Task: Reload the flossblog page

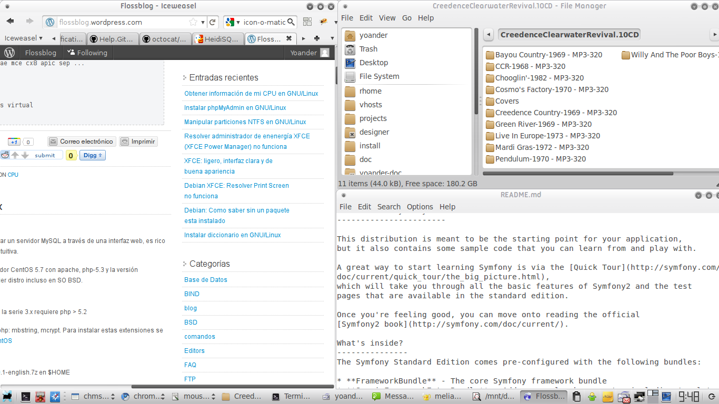Action: (x=213, y=22)
